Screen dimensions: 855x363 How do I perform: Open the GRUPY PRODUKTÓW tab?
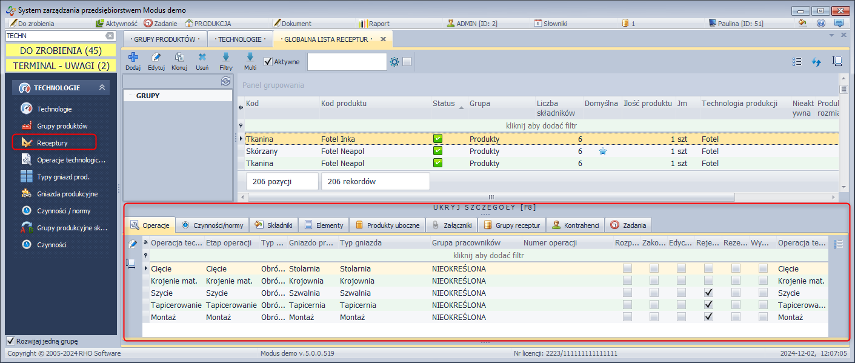coord(164,39)
